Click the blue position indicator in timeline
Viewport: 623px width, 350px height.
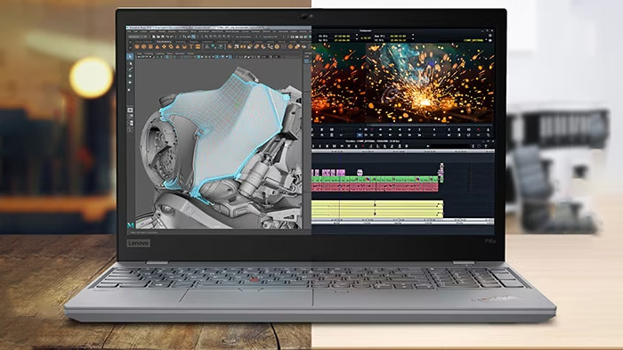[340, 159]
